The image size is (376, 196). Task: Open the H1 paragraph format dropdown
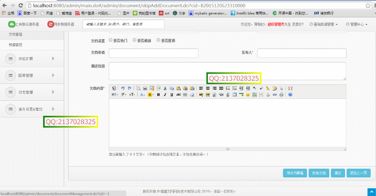tap(115, 95)
